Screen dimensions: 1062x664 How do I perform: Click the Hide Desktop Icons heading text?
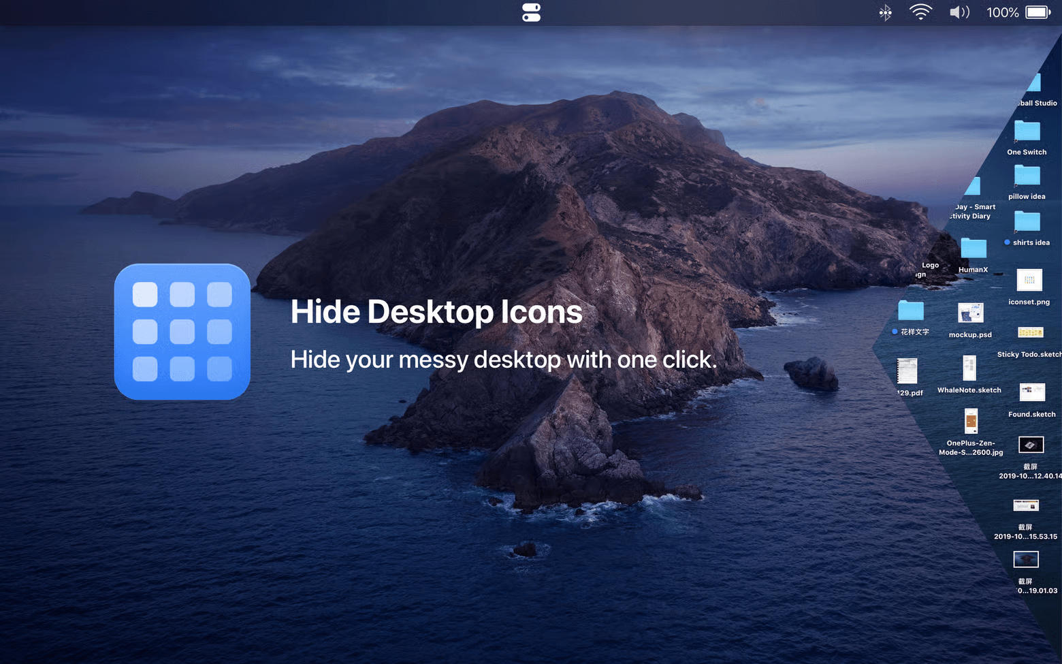pos(436,312)
